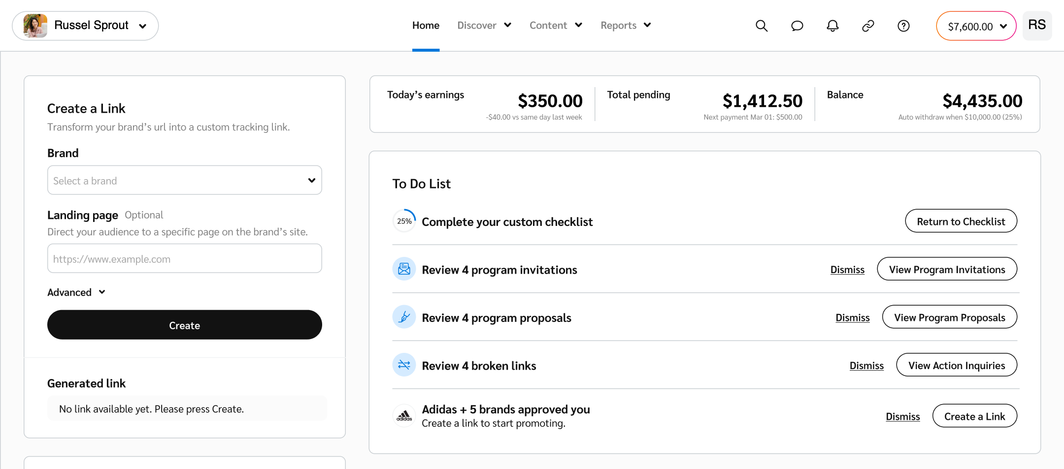Open the help question mark icon
The image size is (1064, 469).
[x=903, y=26]
